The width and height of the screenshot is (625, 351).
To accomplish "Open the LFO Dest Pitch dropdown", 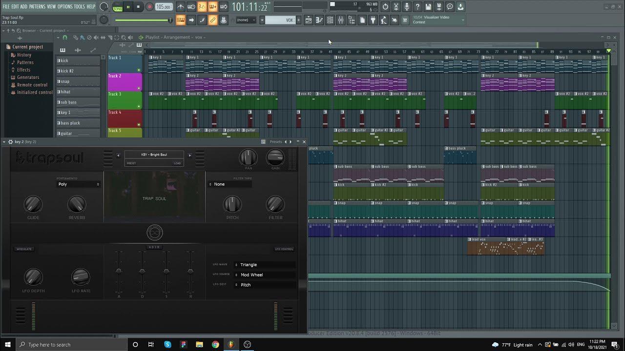I will point(264,285).
